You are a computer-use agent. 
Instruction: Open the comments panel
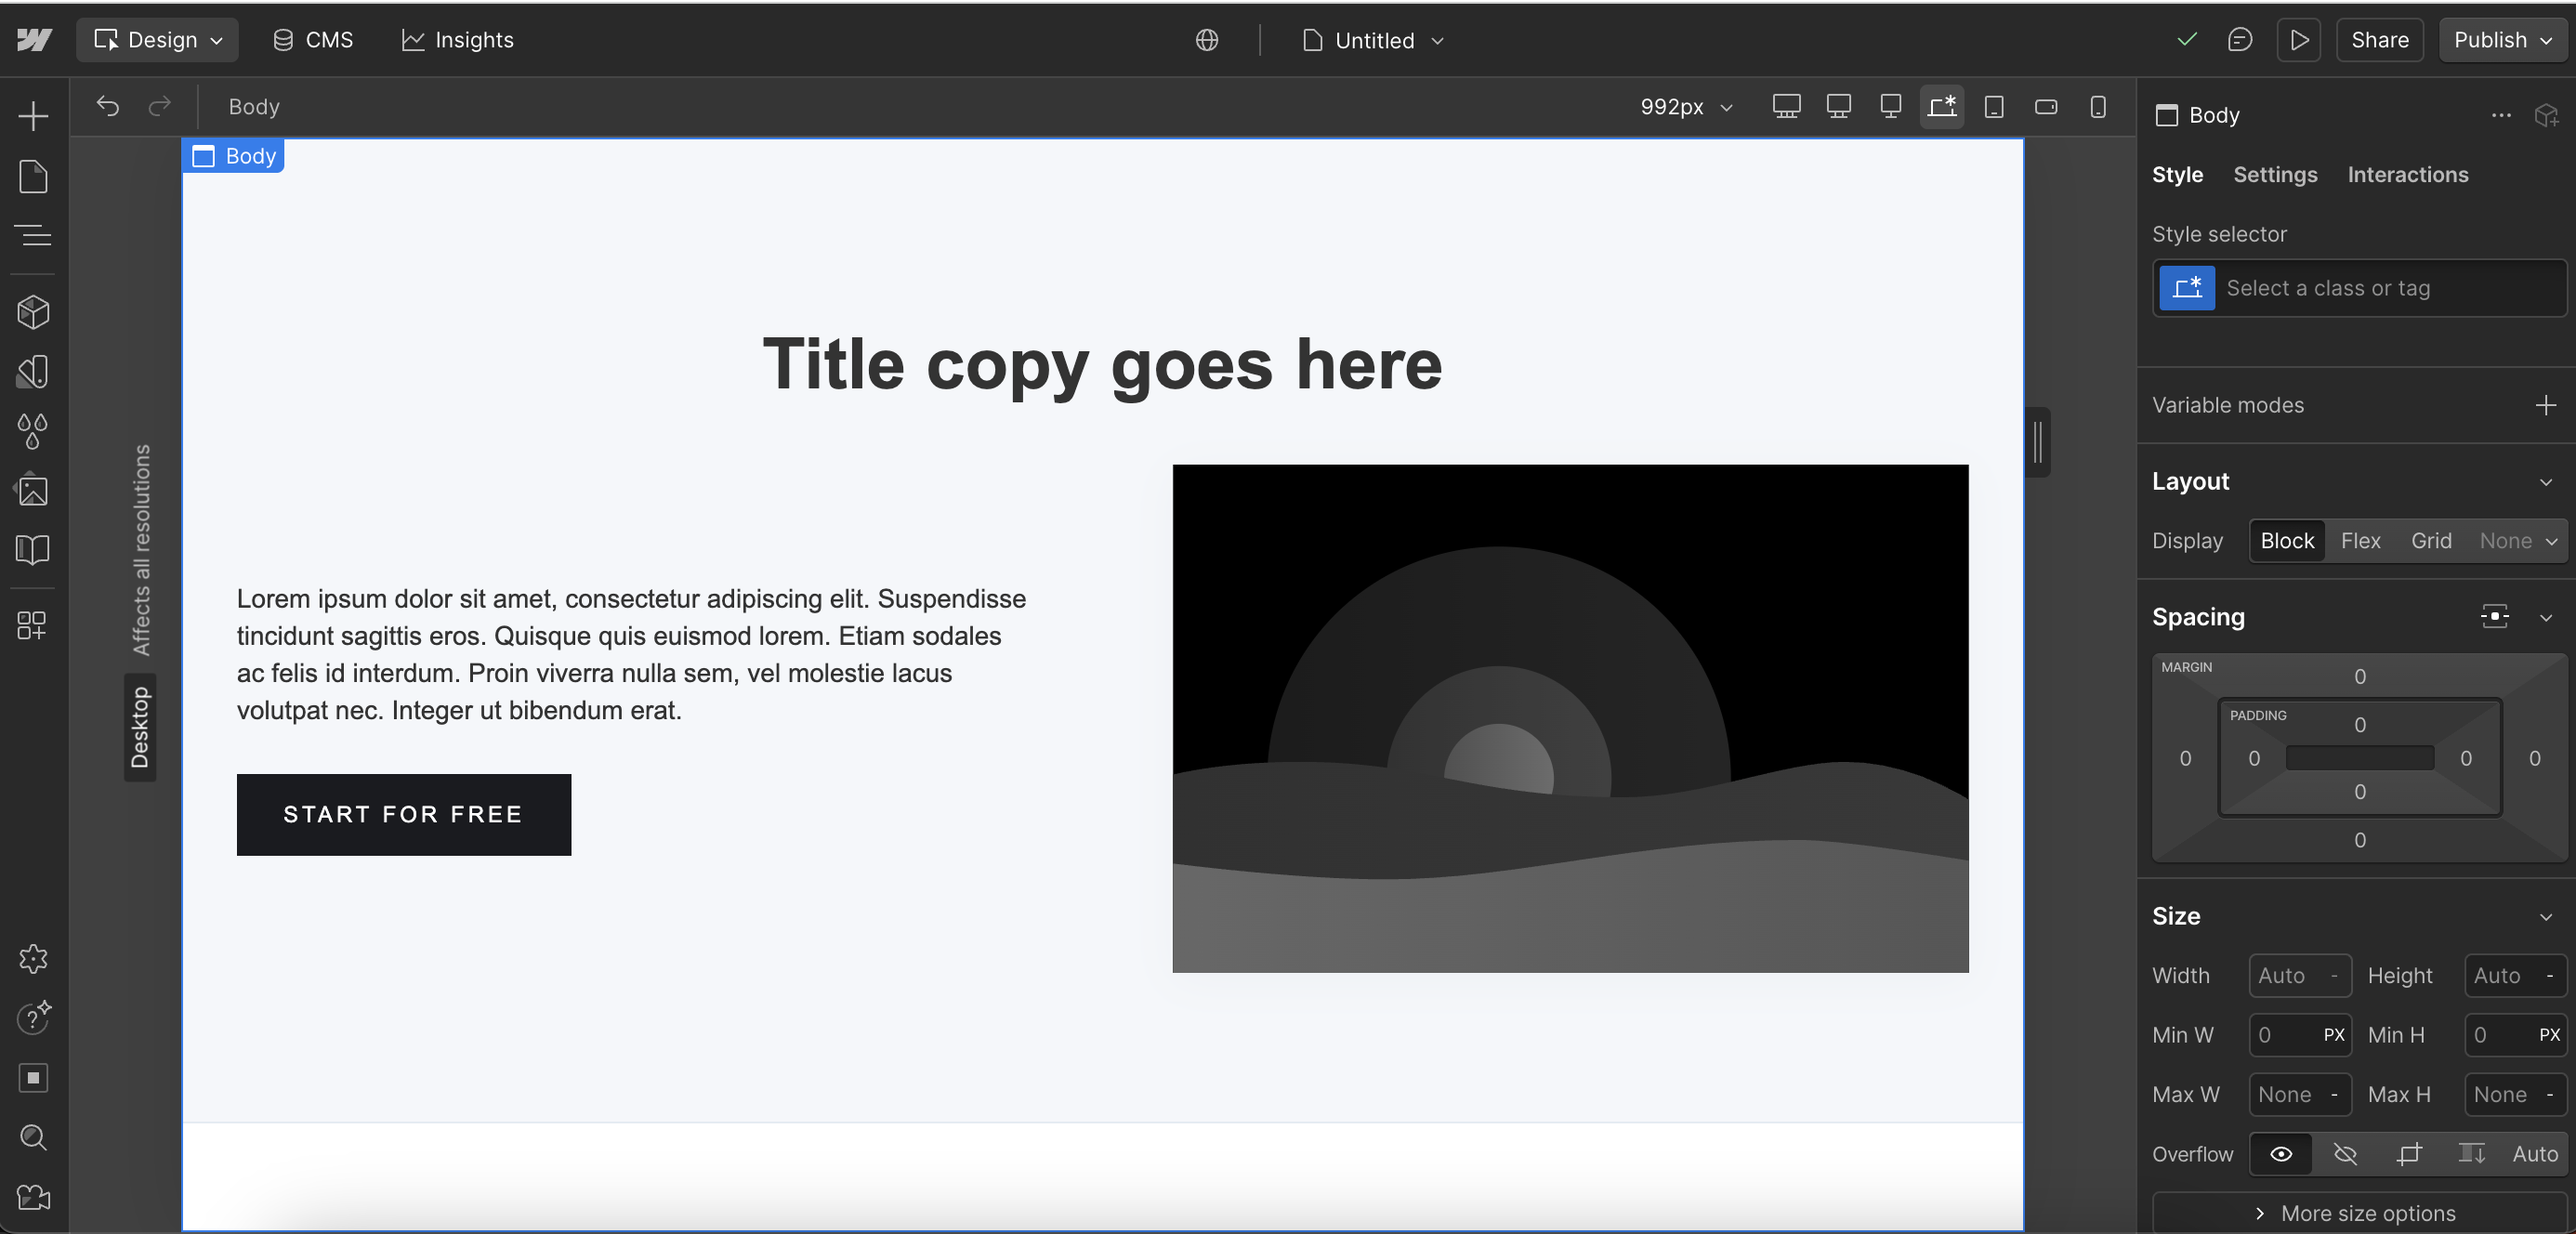(2240, 40)
